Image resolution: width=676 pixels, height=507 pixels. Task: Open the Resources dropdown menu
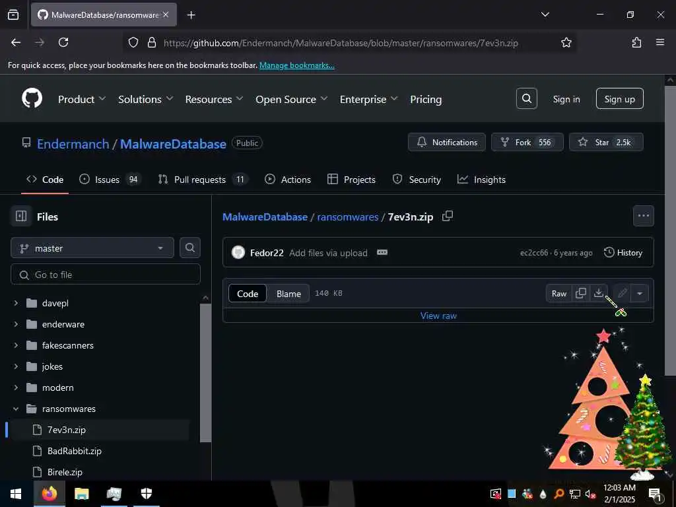point(214,99)
